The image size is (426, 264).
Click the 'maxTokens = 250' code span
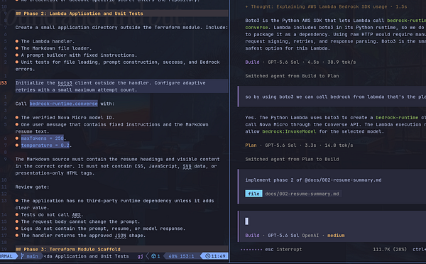coord(43,138)
